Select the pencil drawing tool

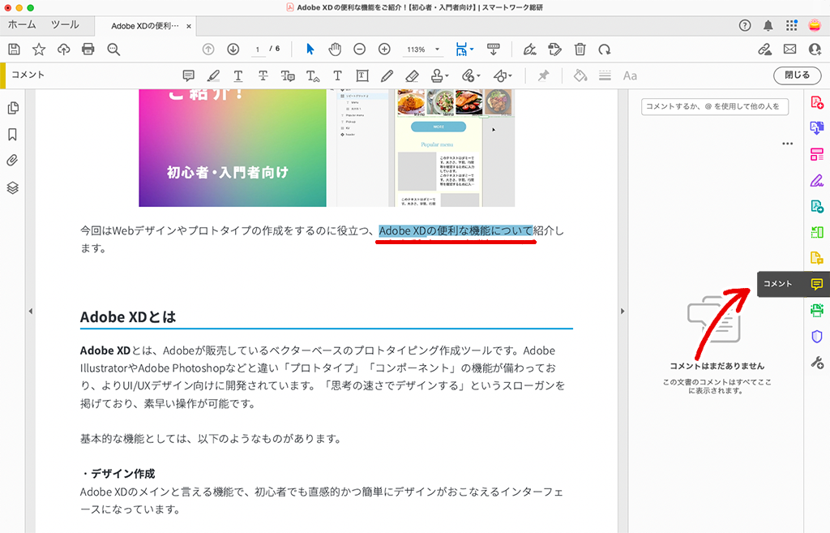[x=387, y=75]
